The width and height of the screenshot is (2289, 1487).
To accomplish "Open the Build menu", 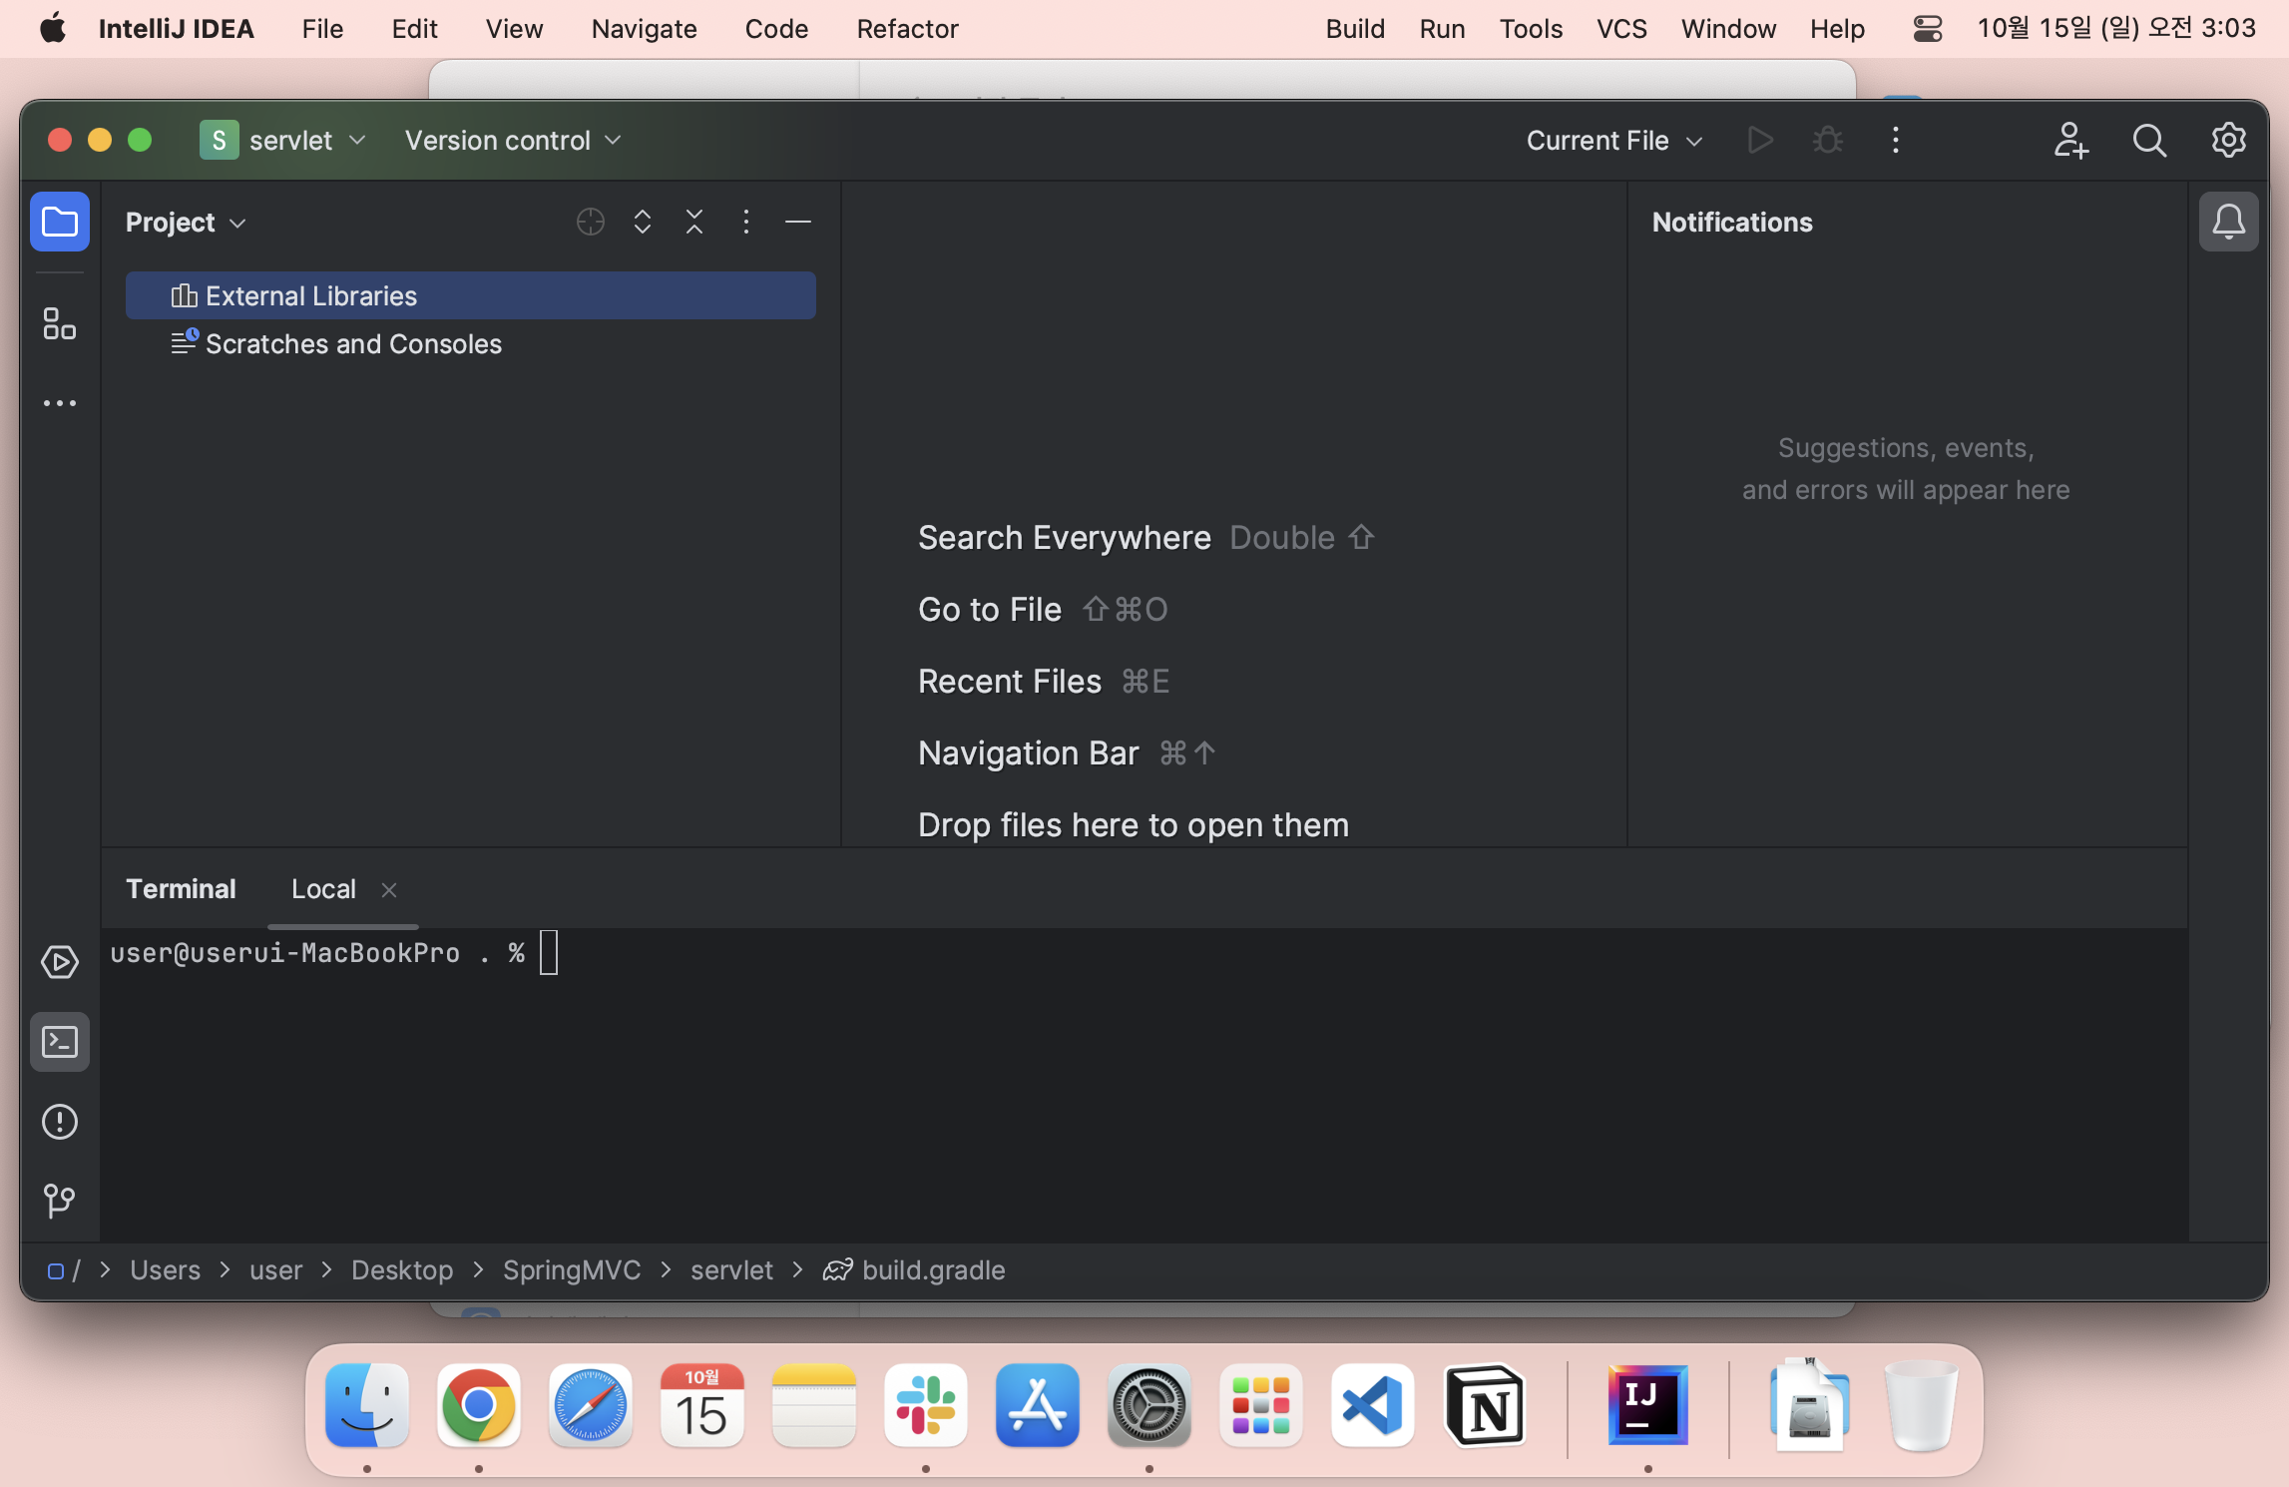I will pos(1353,28).
